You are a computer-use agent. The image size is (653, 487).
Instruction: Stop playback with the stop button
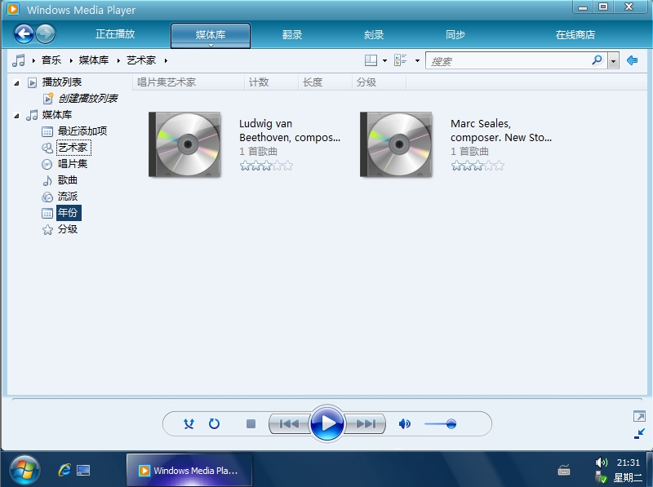(x=251, y=424)
